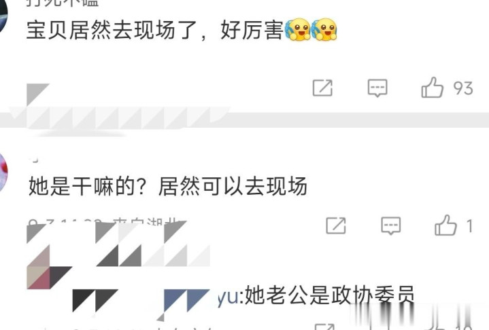Open reply bubble icon on the 93-like comment

click(377, 88)
